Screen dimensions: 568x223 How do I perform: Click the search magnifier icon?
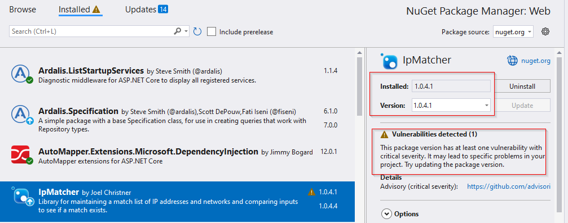click(178, 31)
